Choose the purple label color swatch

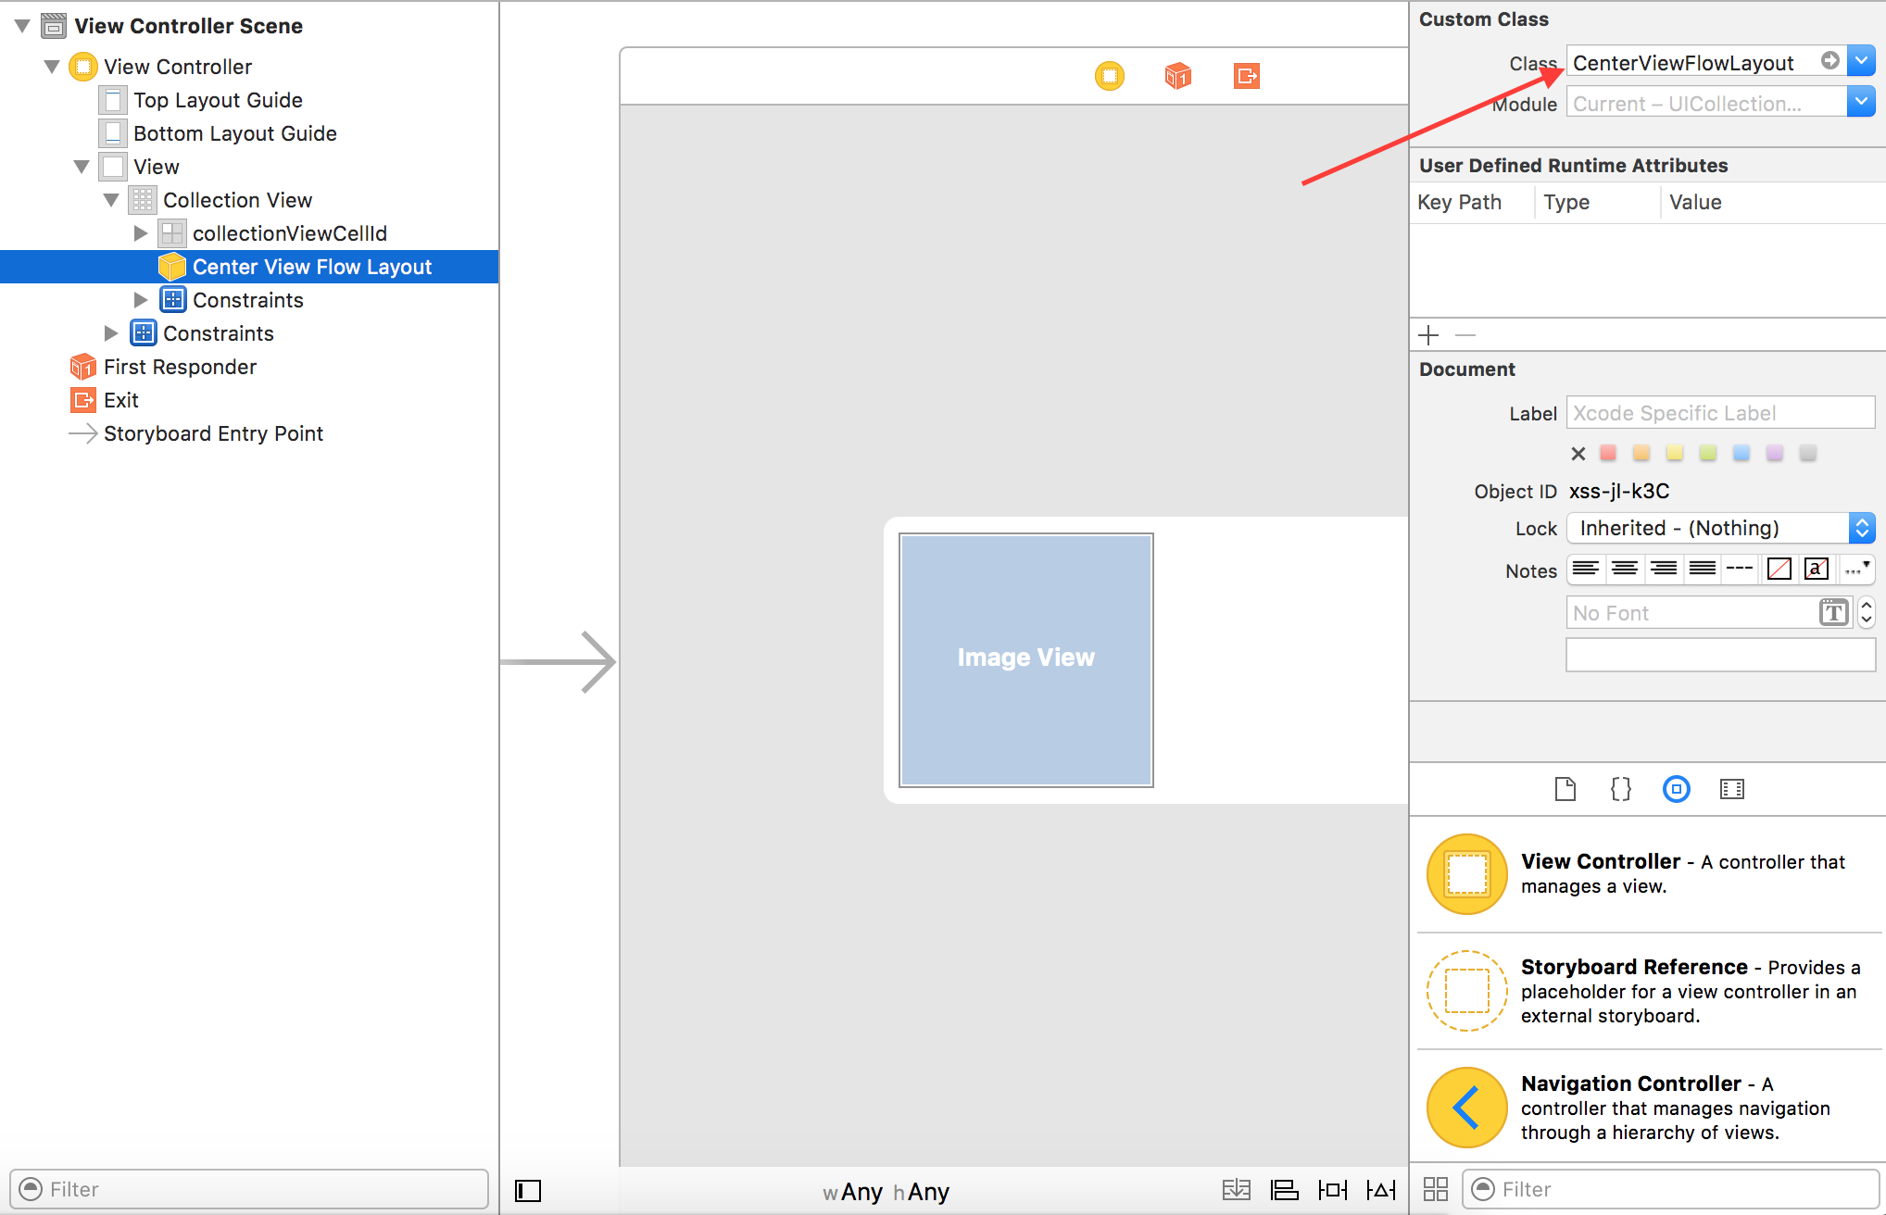[x=1774, y=453]
